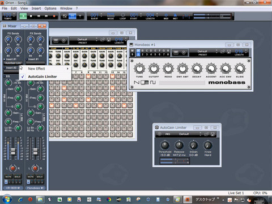This screenshot has height=204, width=272.
Task: Click the Stop transport button
Action: tap(31, 16)
